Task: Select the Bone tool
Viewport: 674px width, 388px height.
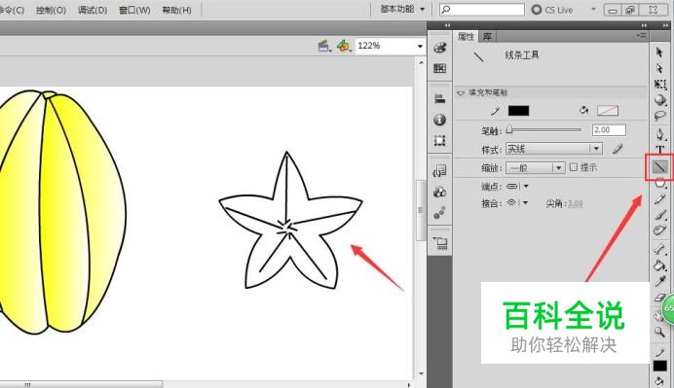Action: click(x=660, y=249)
